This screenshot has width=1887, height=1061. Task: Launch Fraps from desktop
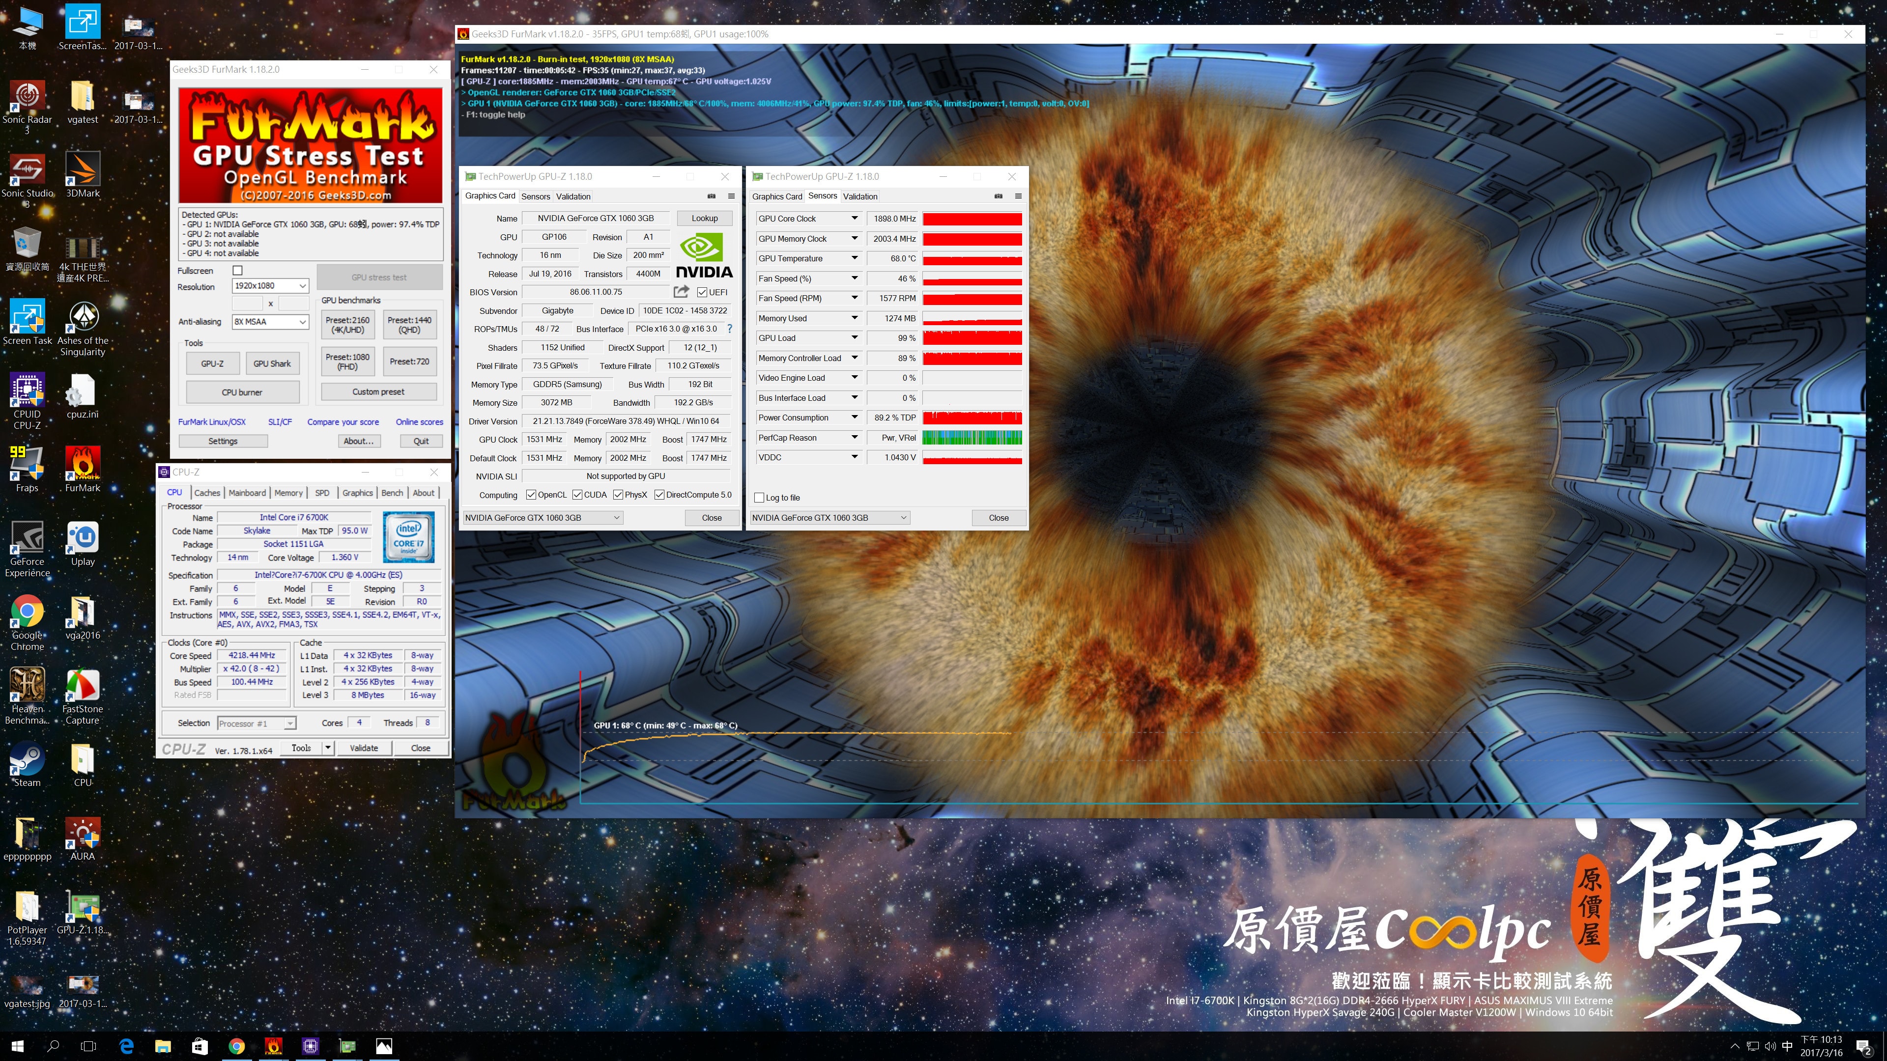pos(27,470)
